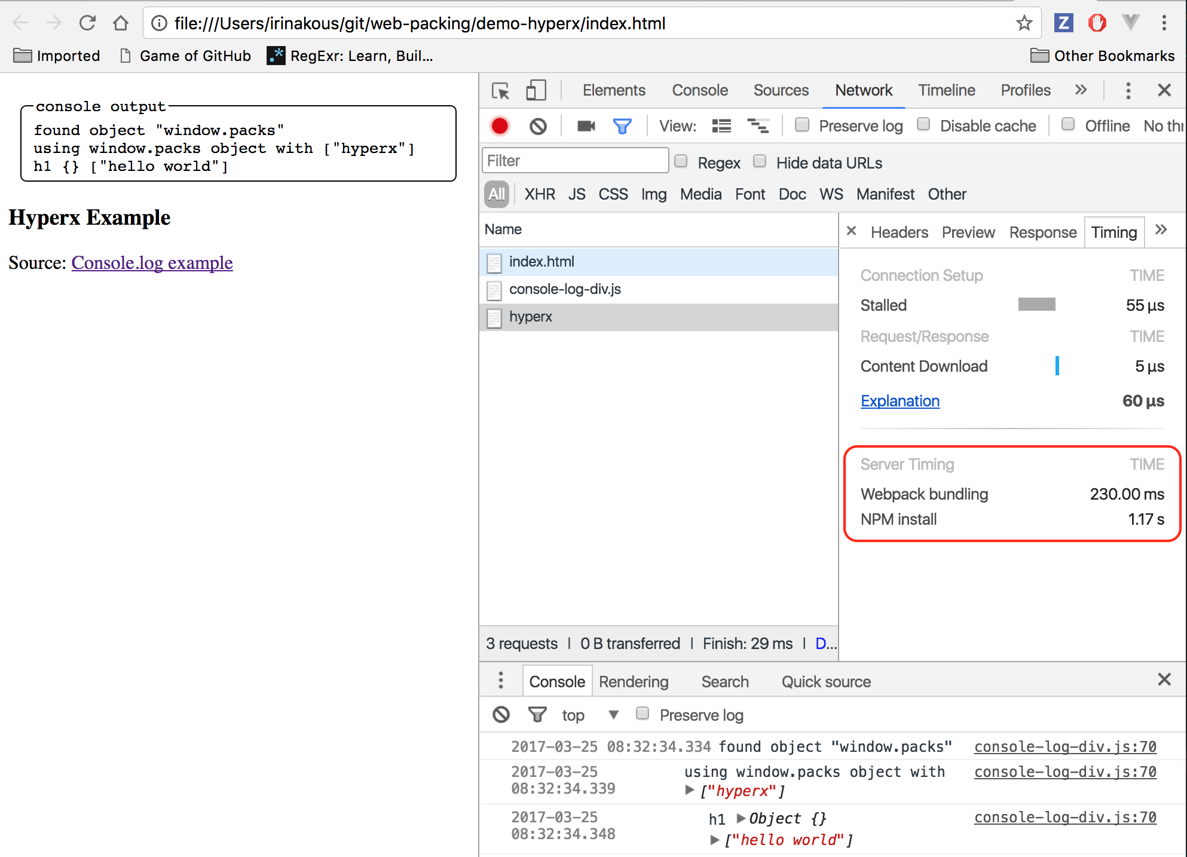1187x857 pixels.
Task: Clear the network log with the ban icon
Action: [x=538, y=126]
